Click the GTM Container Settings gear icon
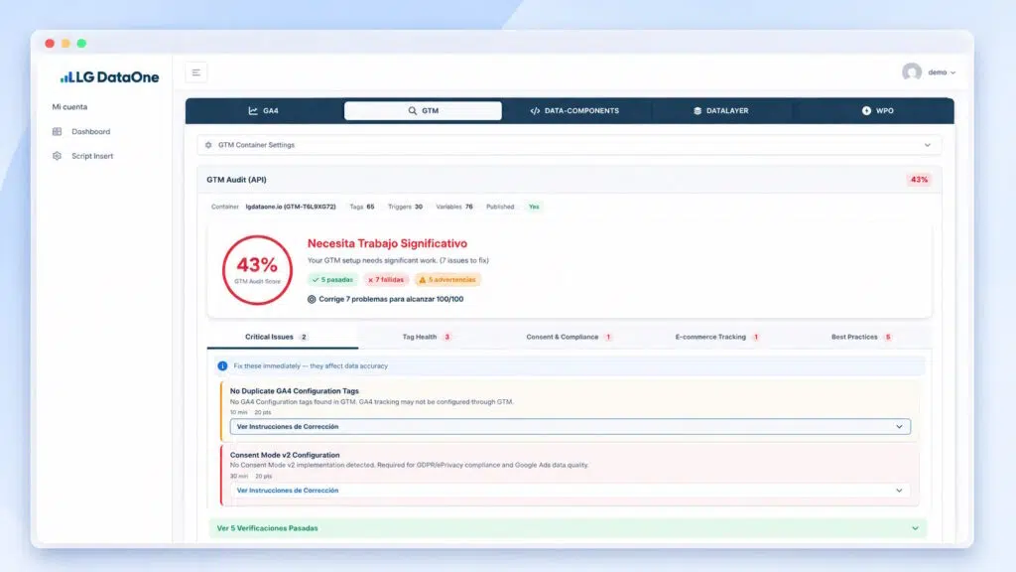 coord(208,145)
